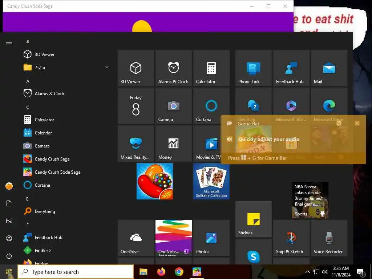Screen dimensions: 372x279
Task: Open the Alarms & Clock tile
Action: coord(173,68)
